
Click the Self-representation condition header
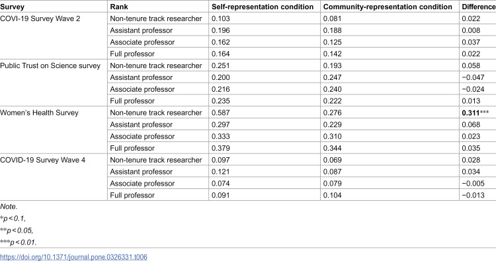point(263,7)
